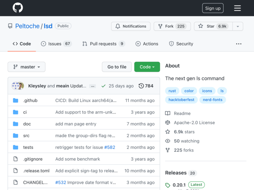254x190 pixels.
Task: Click the .gitignore file icon
Action: click(15, 159)
